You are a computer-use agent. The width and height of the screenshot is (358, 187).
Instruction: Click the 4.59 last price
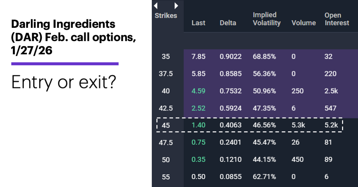(199, 91)
